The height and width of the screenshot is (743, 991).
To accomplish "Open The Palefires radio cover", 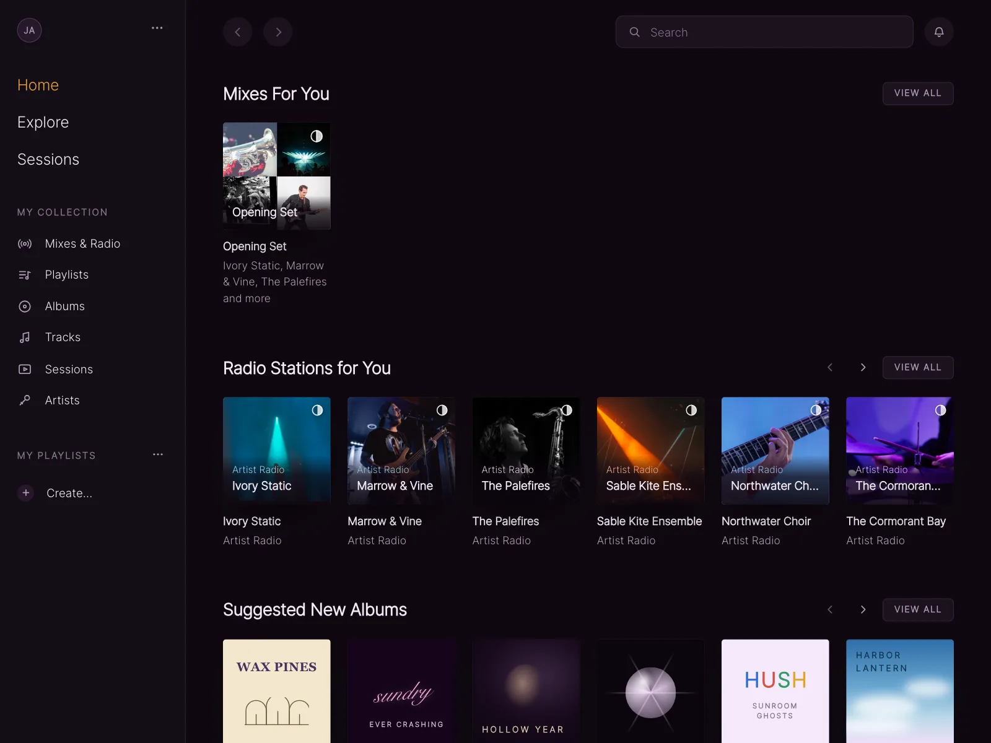I will [x=526, y=451].
